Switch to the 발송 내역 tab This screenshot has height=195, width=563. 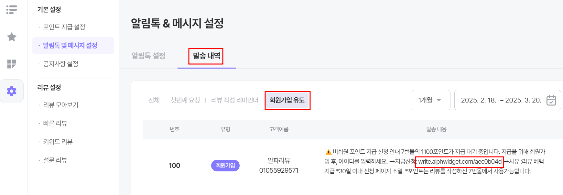206,56
